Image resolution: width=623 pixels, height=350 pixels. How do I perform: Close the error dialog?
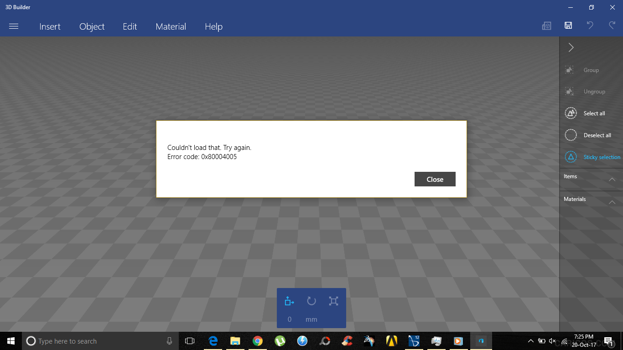[x=435, y=179]
